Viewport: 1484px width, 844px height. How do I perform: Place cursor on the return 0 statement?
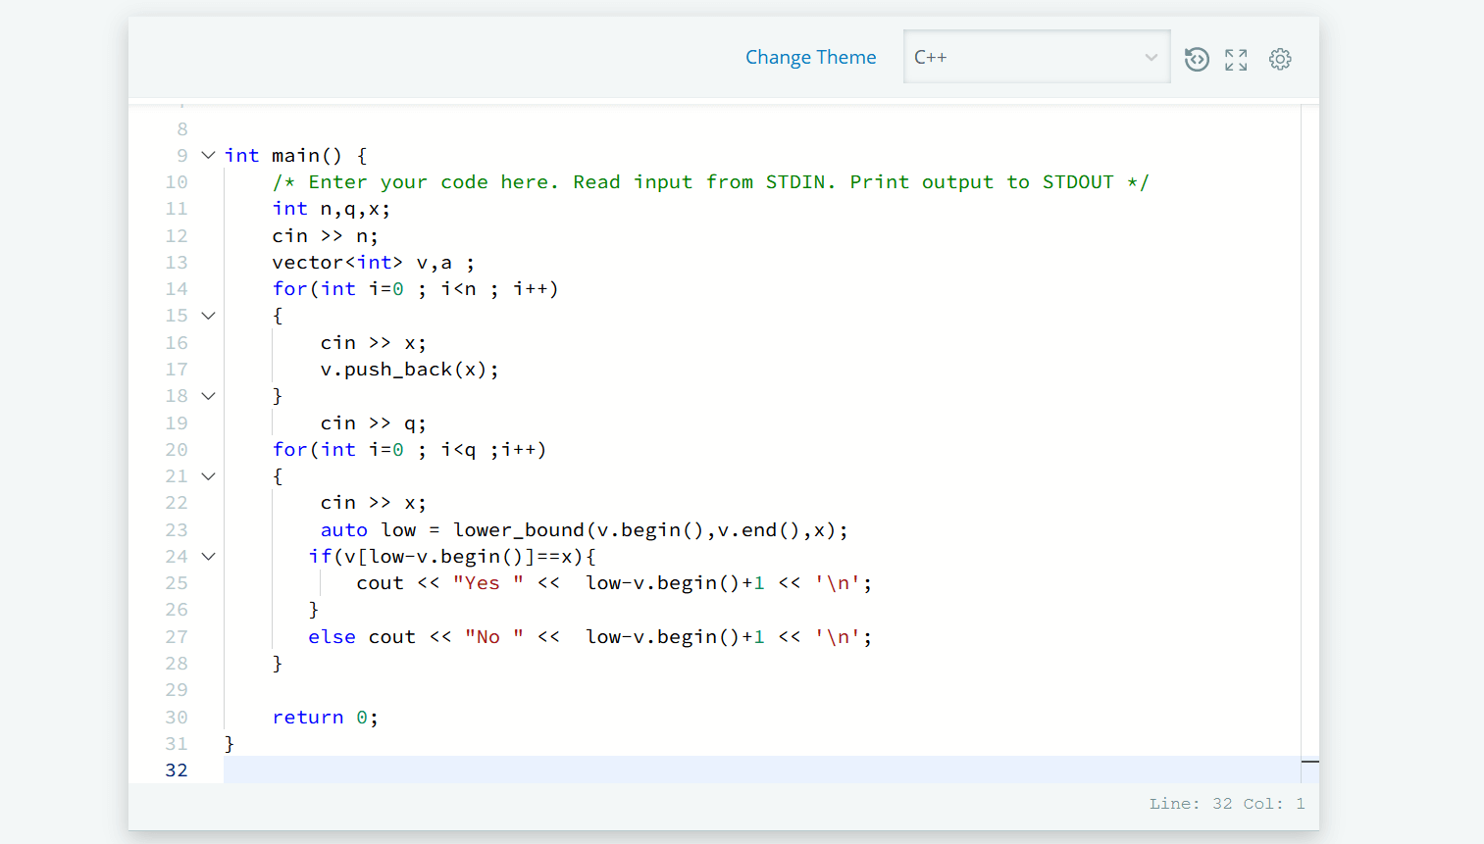pyautogui.click(x=324, y=717)
